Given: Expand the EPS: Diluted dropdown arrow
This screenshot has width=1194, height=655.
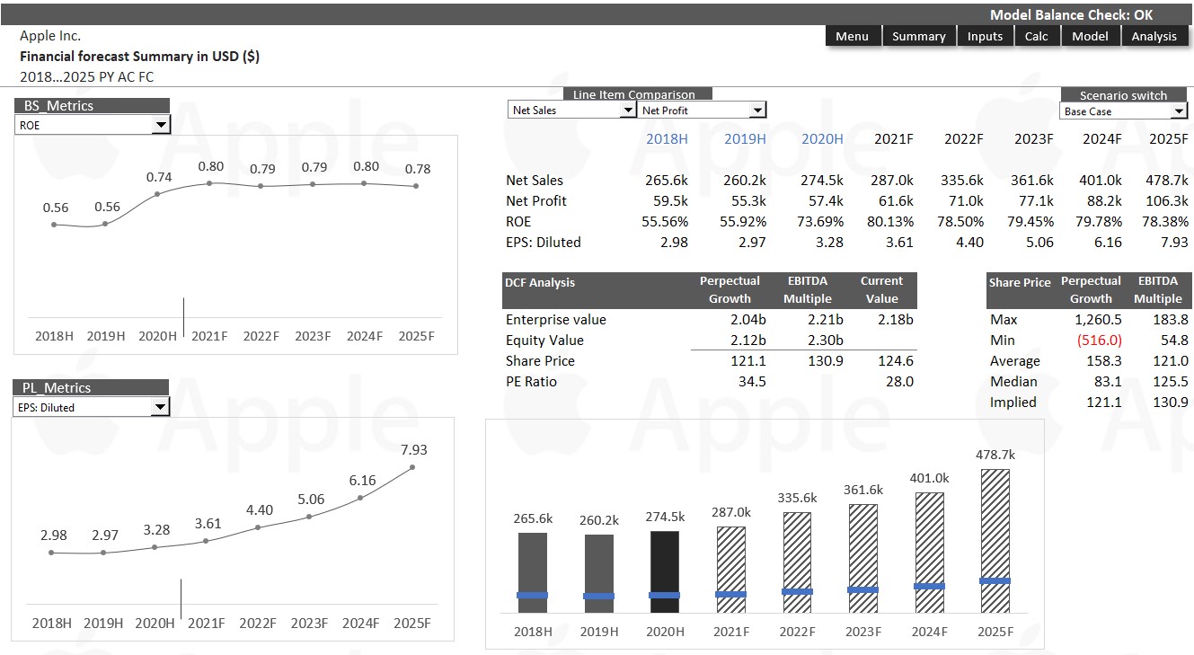Looking at the screenshot, I should pos(160,407).
